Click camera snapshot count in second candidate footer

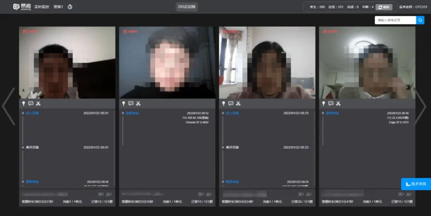coord(201,195)
